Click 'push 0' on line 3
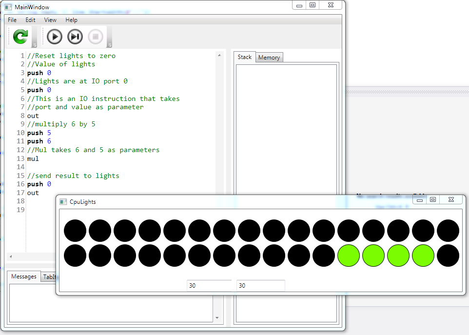Viewport: 469px width, 335px height. [39, 73]
